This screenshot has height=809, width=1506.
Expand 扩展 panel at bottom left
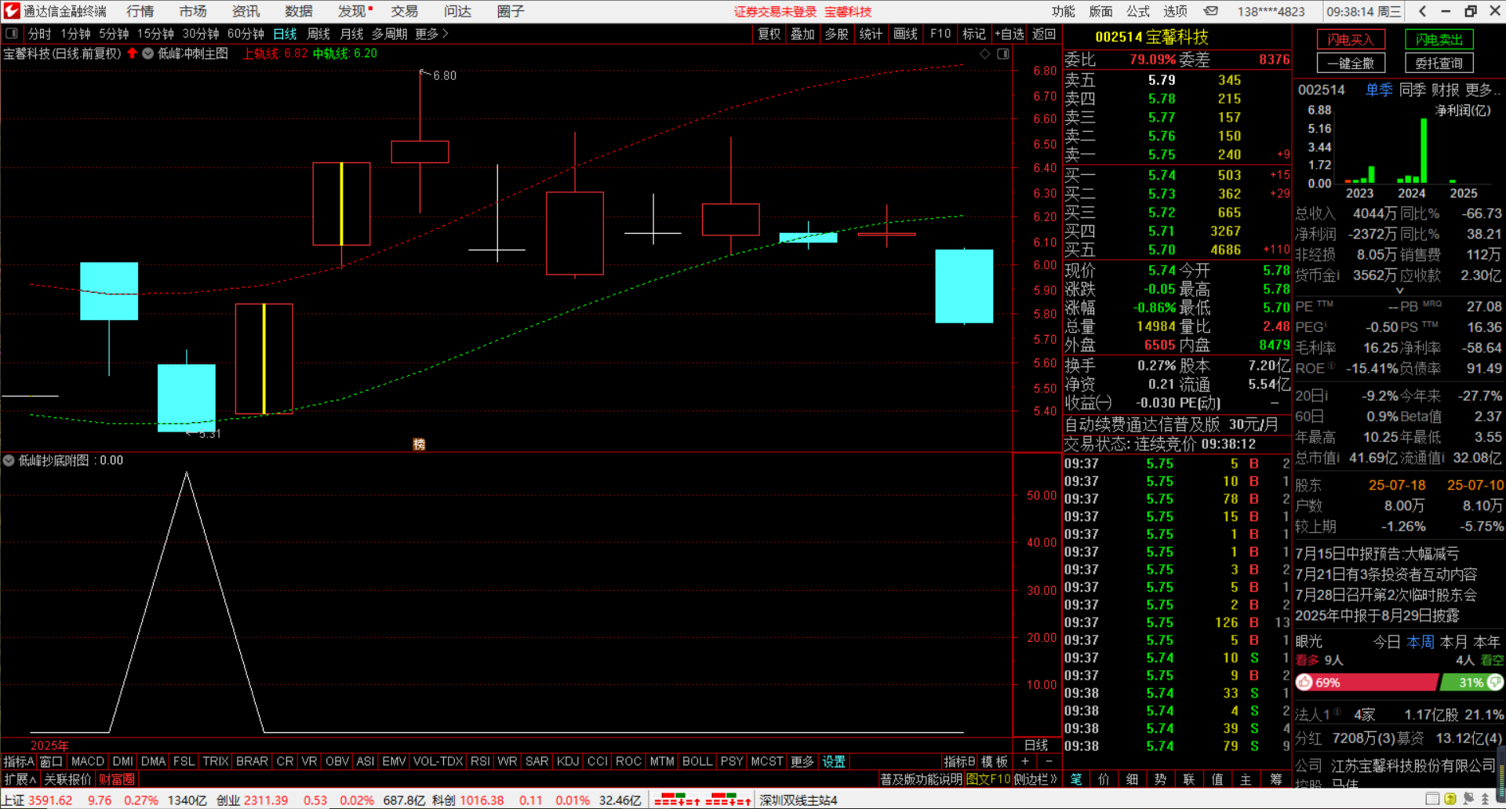point(20,779)
